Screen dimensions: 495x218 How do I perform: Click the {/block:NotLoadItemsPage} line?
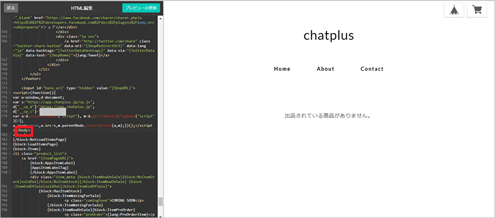(x=40, y=139)
